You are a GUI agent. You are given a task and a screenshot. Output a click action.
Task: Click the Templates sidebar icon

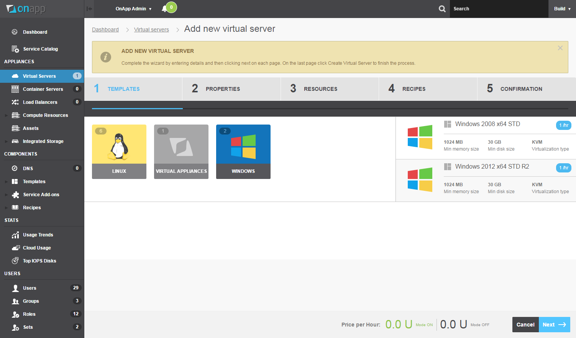tap(15, 181)
